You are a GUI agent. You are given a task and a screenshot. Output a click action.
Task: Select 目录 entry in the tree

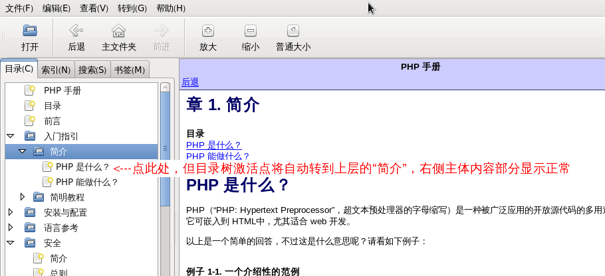[x=53, y=105]
